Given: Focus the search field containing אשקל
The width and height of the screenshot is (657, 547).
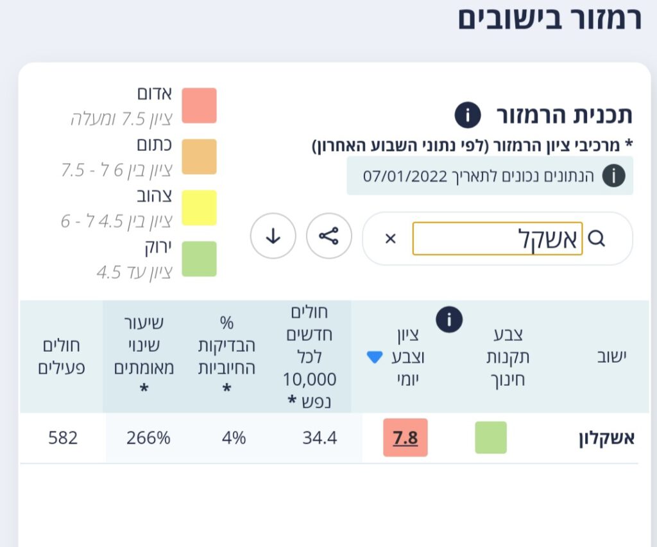Looking at the screenshot, I should pyautogui.click(x=497, y=239).
